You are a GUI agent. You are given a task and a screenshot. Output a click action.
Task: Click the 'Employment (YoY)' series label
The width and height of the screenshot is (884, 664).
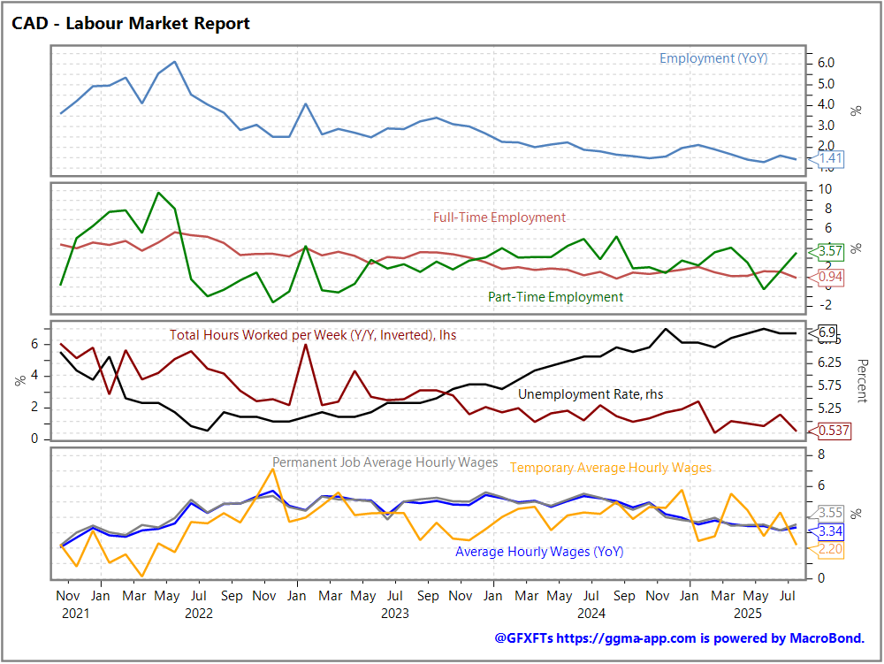pyautogui.click(x=713, y=58)
